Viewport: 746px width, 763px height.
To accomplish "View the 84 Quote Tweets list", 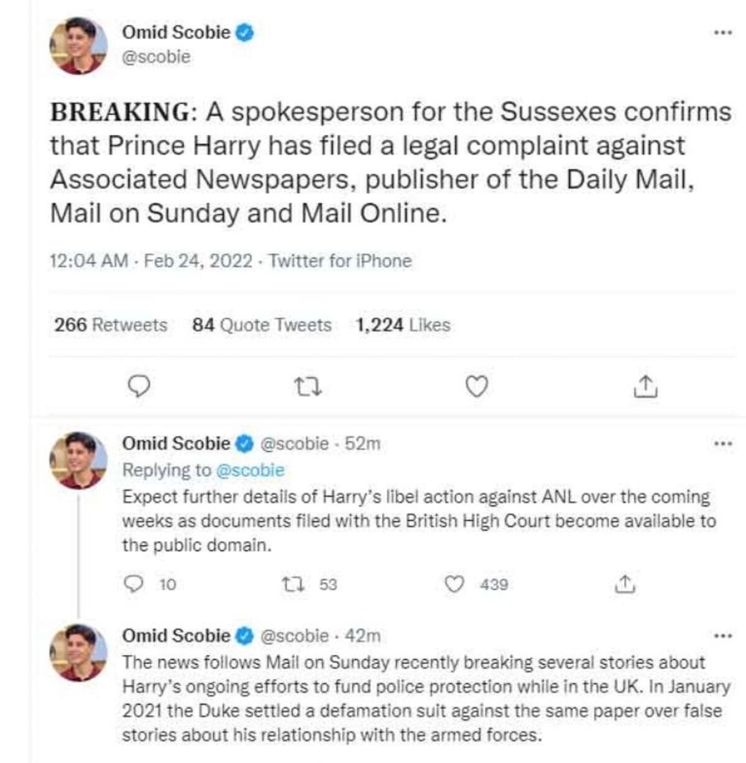I will [262, 325].
